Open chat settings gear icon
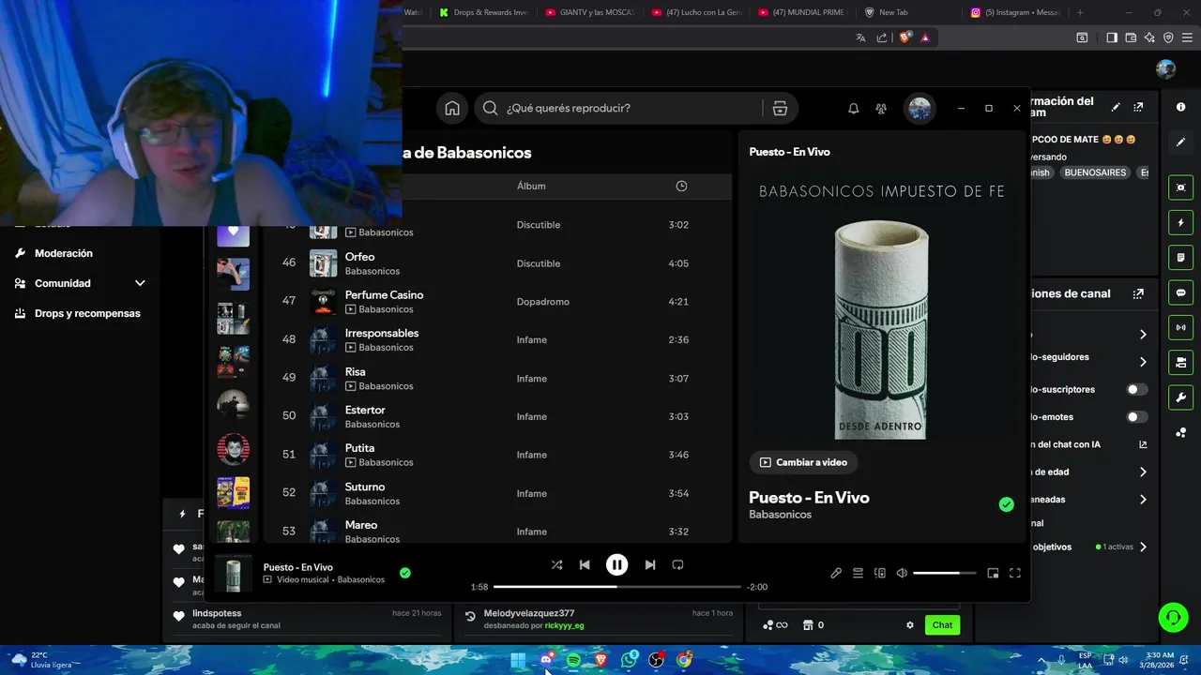This screenshot has height=675, width=1201. 910,625
